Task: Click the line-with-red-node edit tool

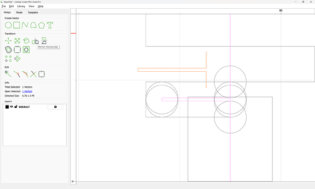Action: (17, 74)
